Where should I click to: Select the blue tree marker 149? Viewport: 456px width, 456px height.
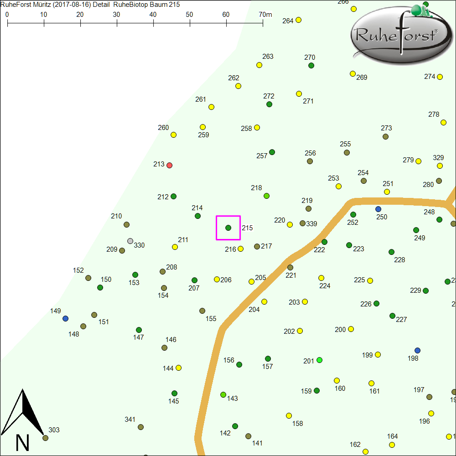[x=66, y=318]
